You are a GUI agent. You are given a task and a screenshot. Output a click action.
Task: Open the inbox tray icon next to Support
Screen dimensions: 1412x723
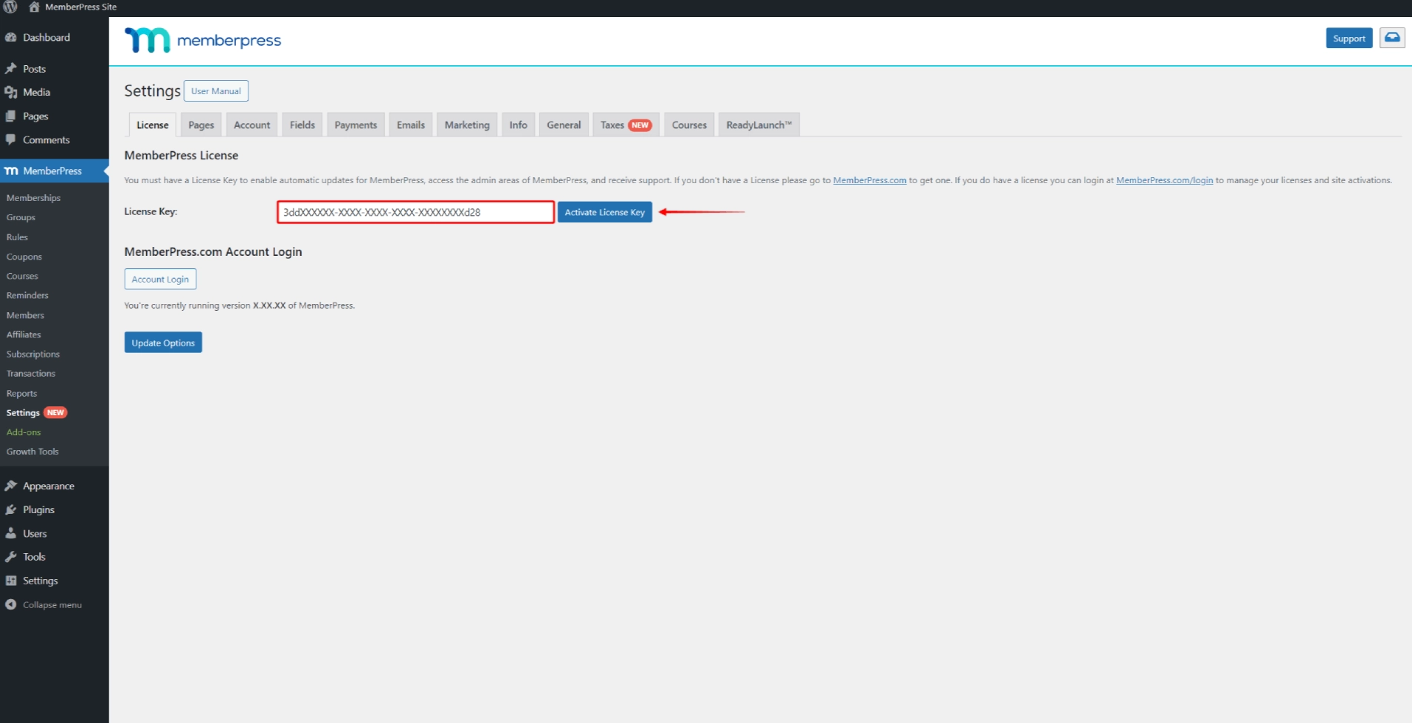pyautogui.click(x=1392, y=38)
